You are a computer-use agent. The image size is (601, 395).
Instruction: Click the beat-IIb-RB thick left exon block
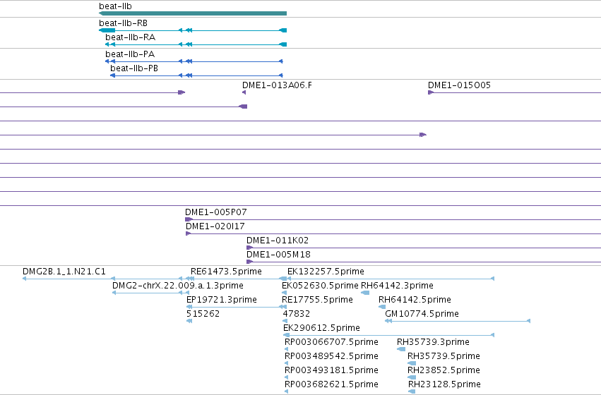coord(107,30)
